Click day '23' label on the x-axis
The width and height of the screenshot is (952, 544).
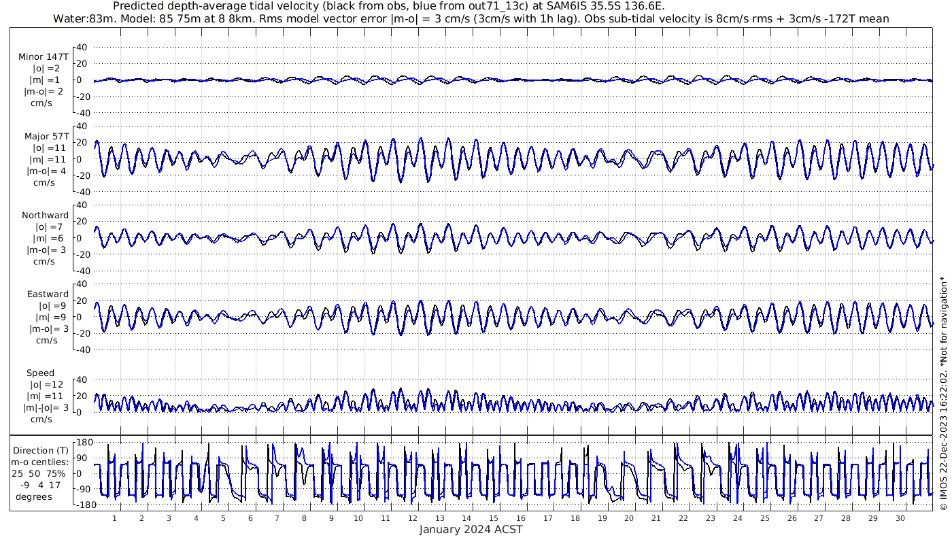point(711,518)
